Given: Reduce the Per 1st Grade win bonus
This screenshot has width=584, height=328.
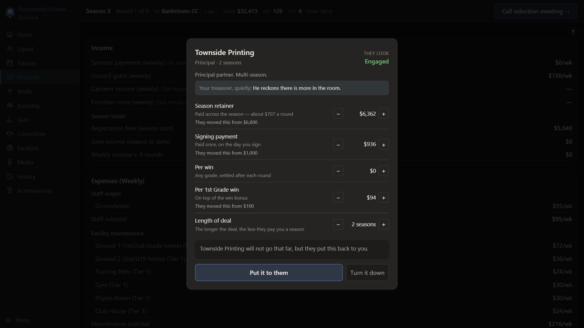Looking at the screenshot, I should (x=338, y=197).
